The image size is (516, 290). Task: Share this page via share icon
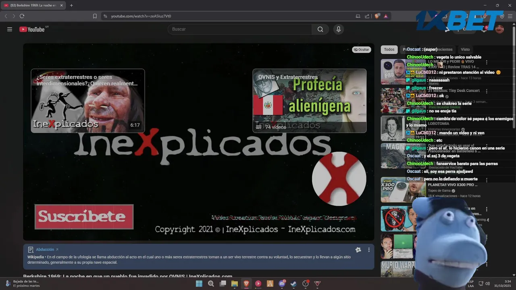(367, 16)
